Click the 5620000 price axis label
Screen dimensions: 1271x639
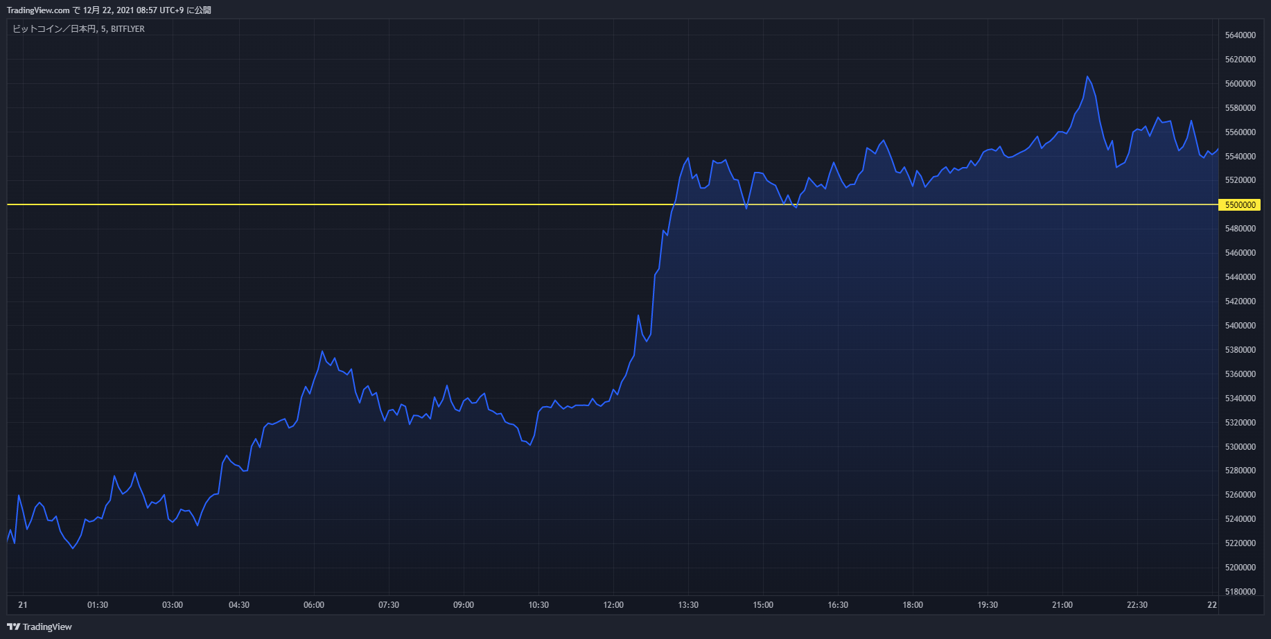[x=1241, y=60]
